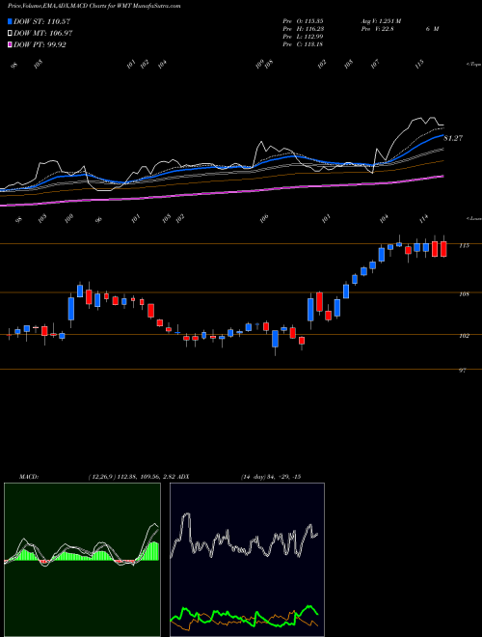Open the dark blue ADX indicator panel

tap(247, 560)
